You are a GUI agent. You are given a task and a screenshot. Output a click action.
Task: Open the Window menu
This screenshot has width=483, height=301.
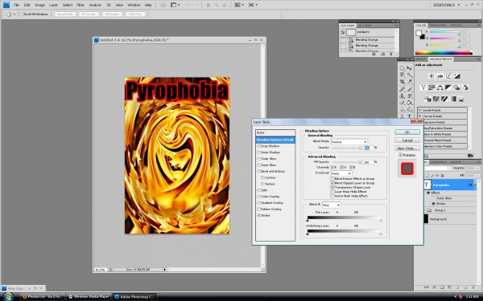pos(134,5)
